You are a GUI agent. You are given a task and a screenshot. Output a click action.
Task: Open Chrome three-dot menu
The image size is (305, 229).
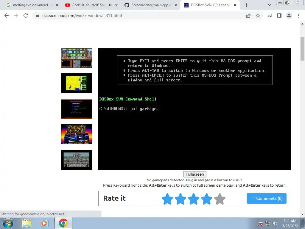(298, 16)
